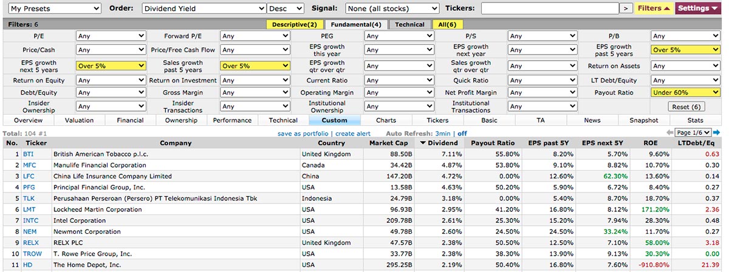Focus the Tickers input field
The width and height of the screenshot is (729, 272).
pos(549,8)
